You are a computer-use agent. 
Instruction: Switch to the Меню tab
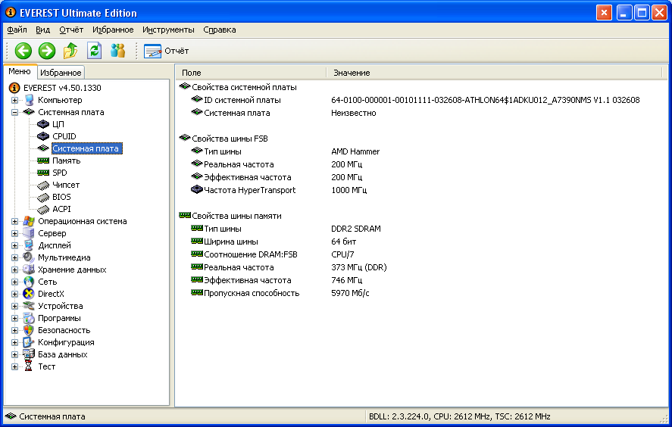[20, 71]
